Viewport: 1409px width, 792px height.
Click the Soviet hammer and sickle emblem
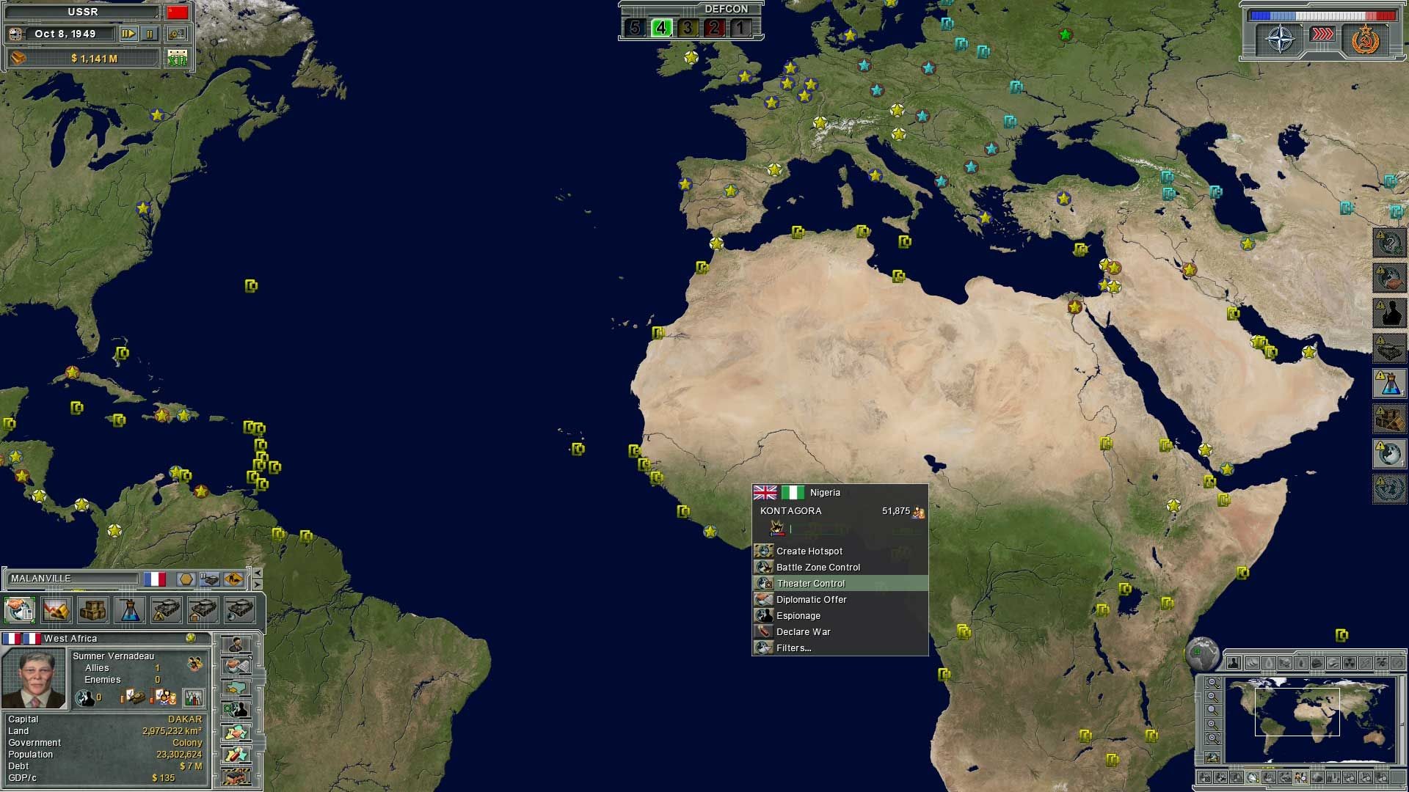(1365, 39)
